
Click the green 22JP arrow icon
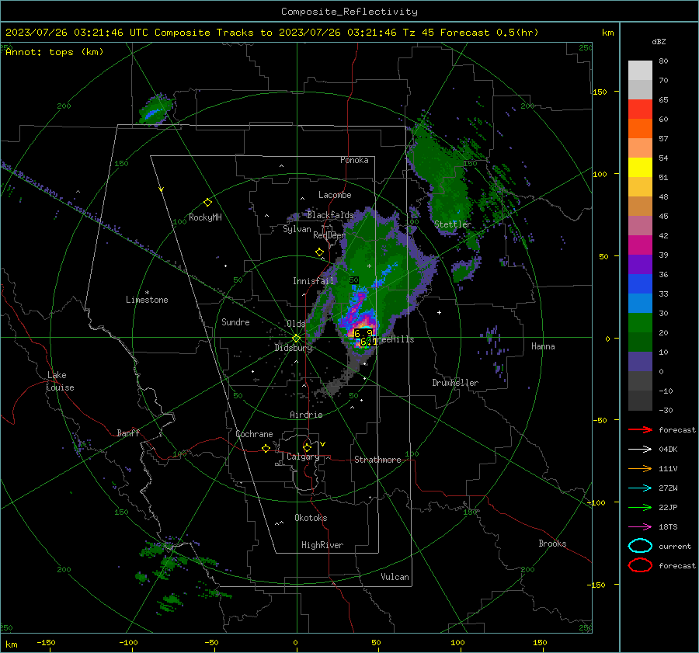click(640, 507)
